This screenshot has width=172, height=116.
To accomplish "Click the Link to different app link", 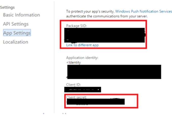I will click(82, 45).
